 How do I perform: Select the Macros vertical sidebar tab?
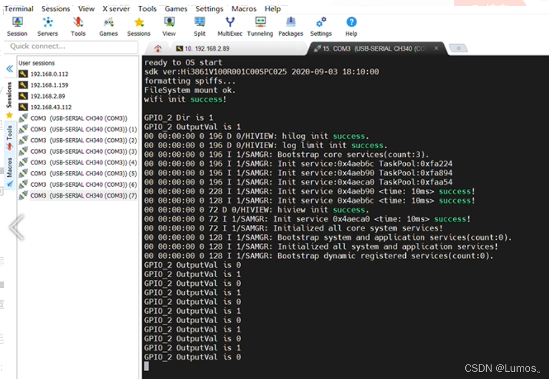click(x=9, y=167)
